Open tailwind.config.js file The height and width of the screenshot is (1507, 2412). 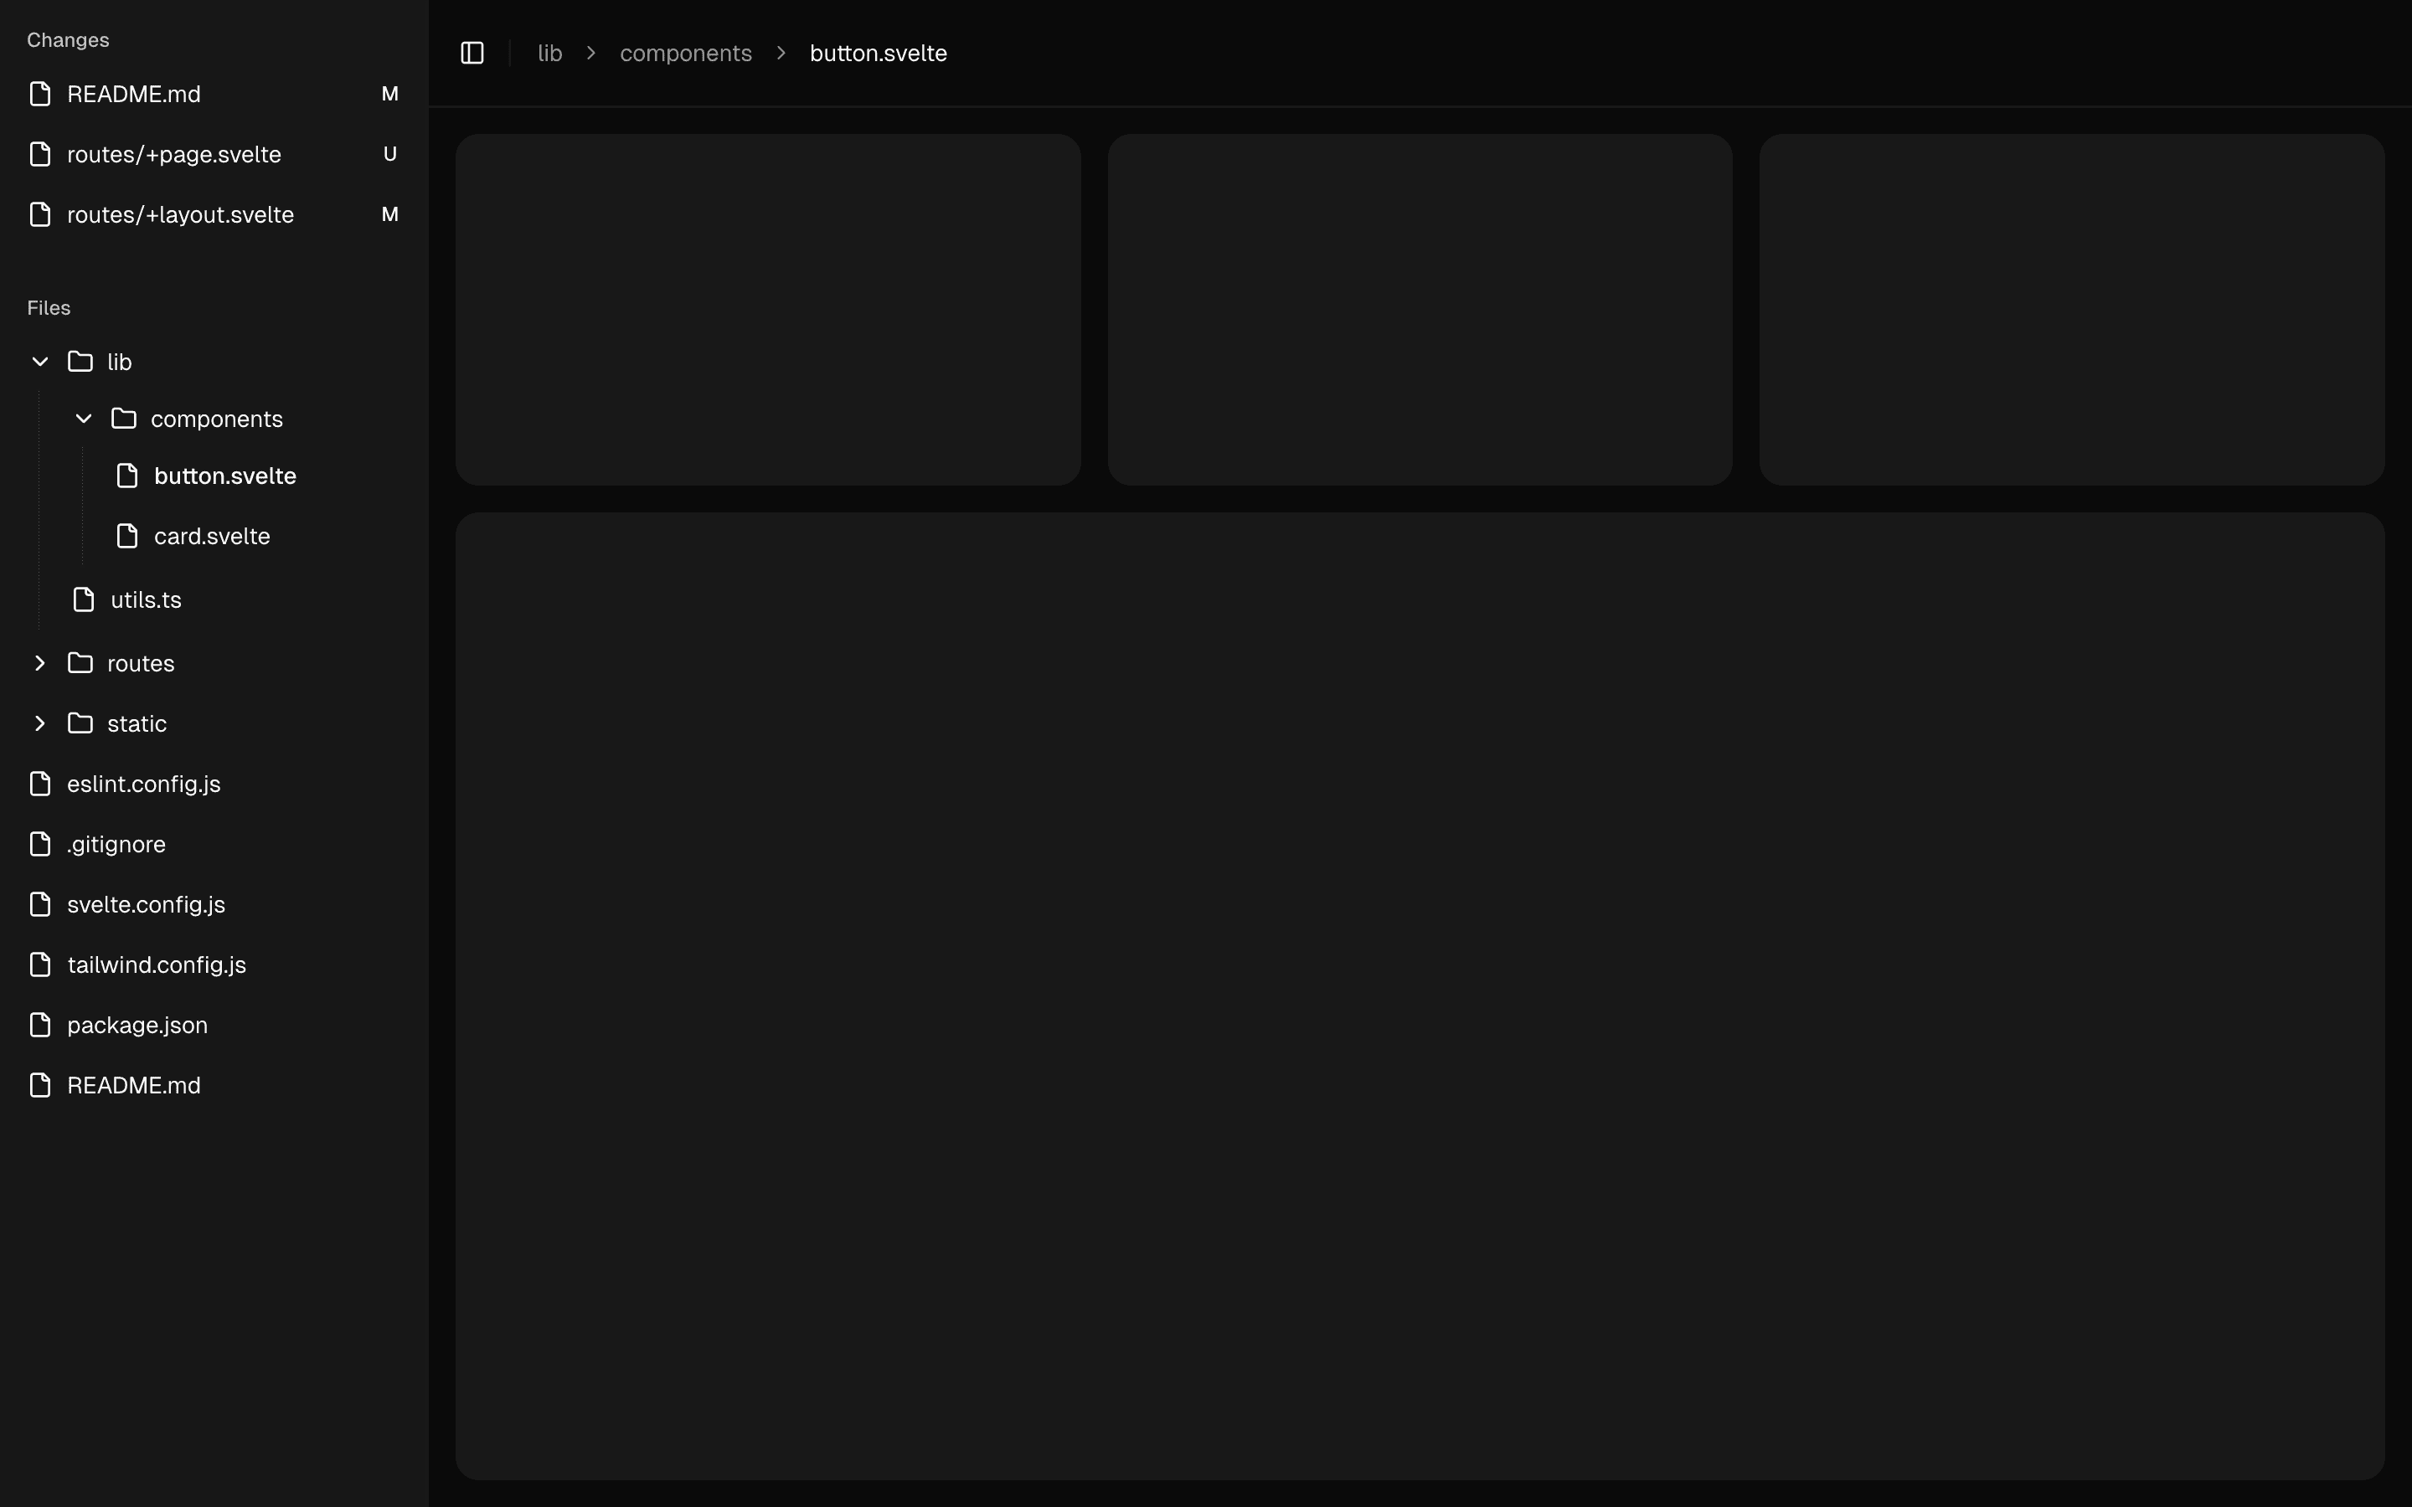pos(157,964)
